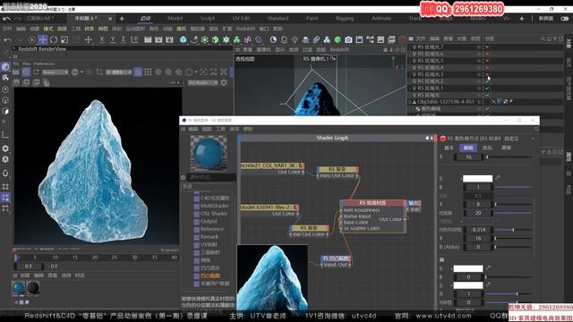Add a Cube primitive object

click(x=183, y=39)
